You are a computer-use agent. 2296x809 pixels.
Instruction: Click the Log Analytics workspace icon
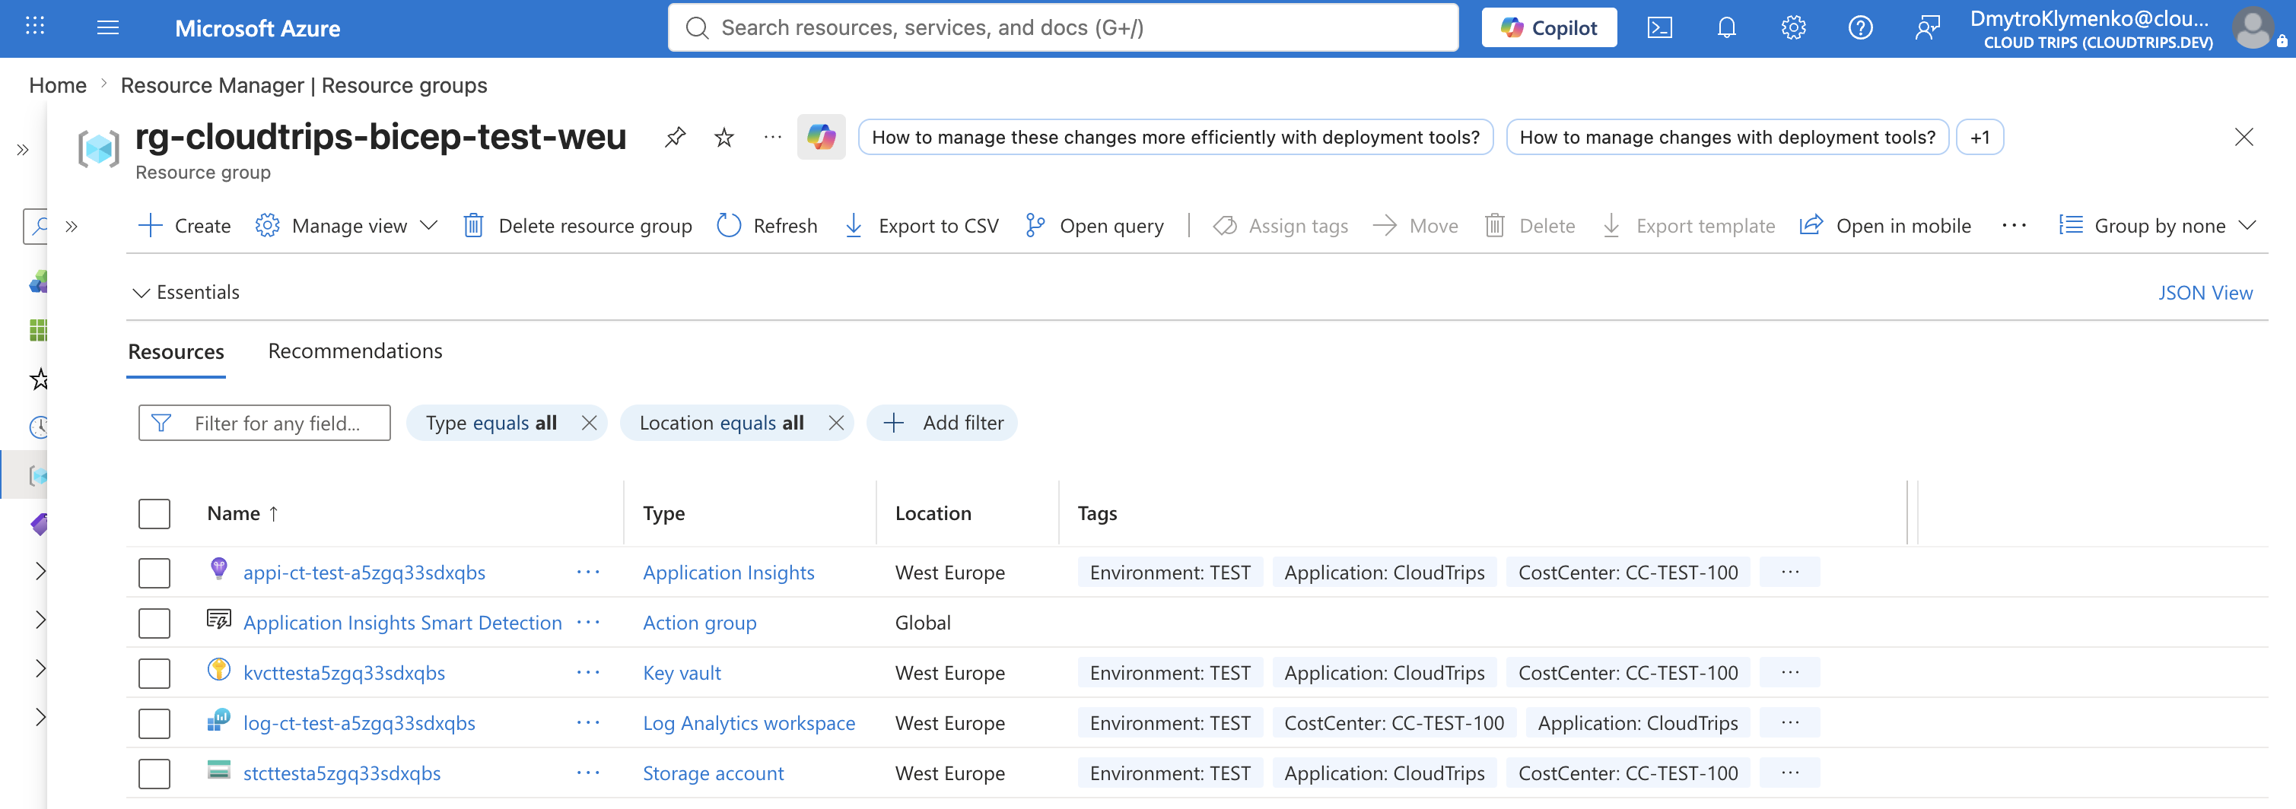218,720
